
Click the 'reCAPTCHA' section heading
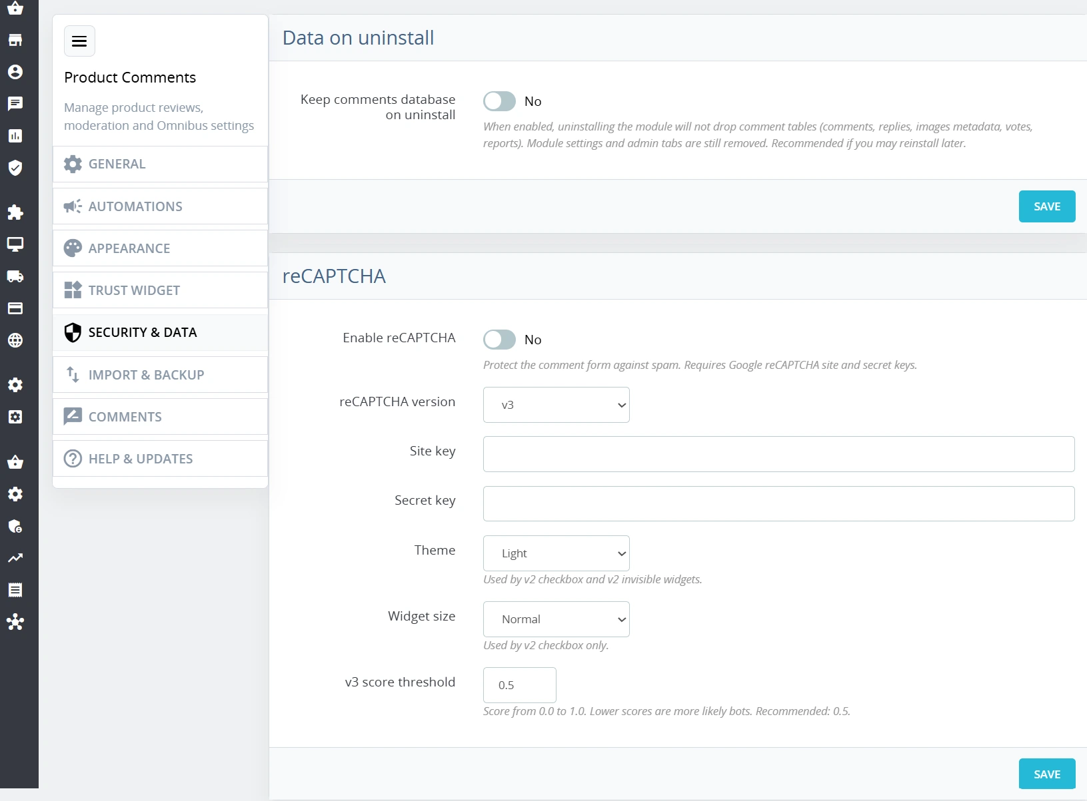pos(334,276)
